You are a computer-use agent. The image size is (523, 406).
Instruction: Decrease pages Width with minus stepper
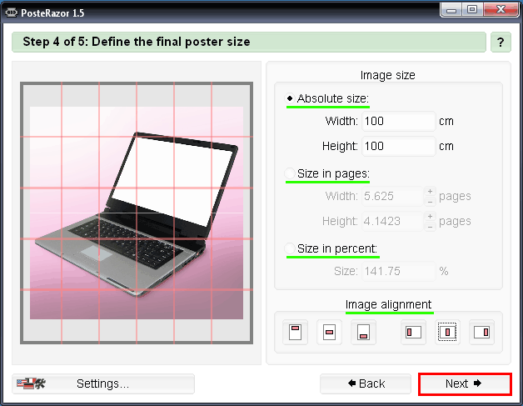coord(430,201)
